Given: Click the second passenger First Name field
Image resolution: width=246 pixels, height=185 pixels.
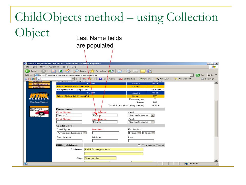Looking at the screenshot, I should coord(69,122).
